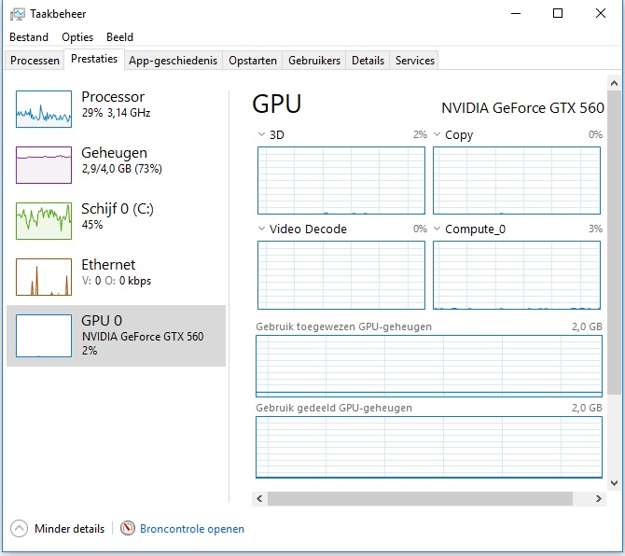625x556 pixels.
Task: Switch to the Gebruikers tab
Action: tap(314, 61)
